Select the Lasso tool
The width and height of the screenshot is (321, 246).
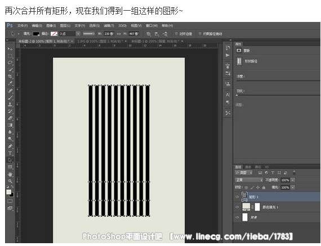pos(10,62)
